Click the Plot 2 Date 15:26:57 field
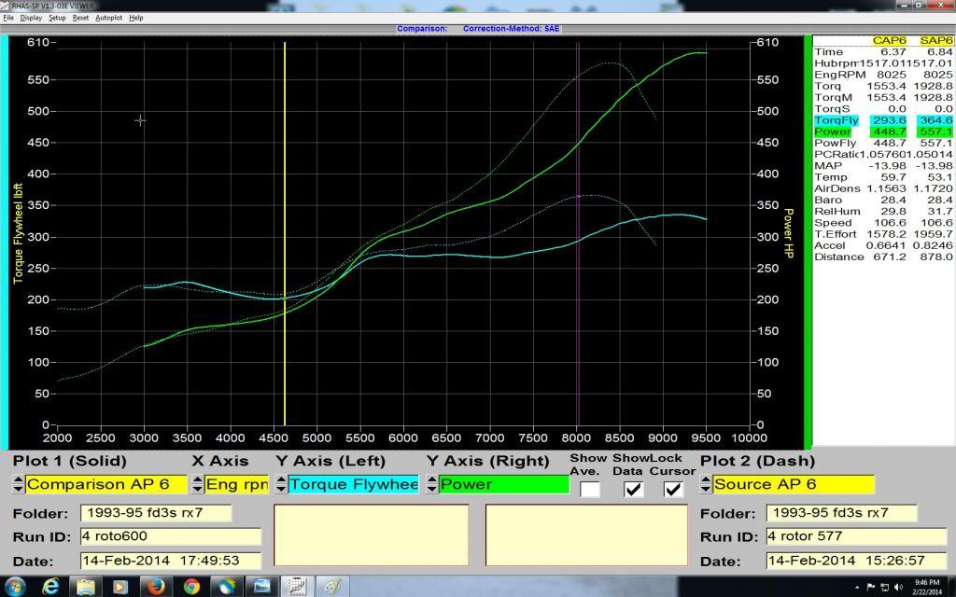This screenshot has width=956, height=597. 857,561
